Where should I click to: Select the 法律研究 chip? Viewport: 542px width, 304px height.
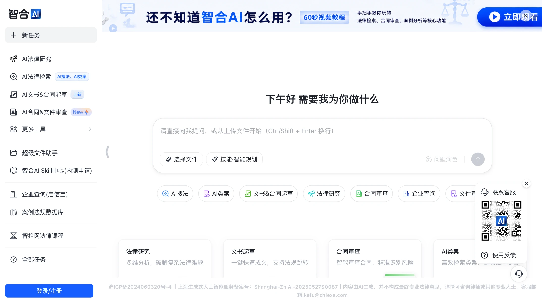(x=324, y=194)
